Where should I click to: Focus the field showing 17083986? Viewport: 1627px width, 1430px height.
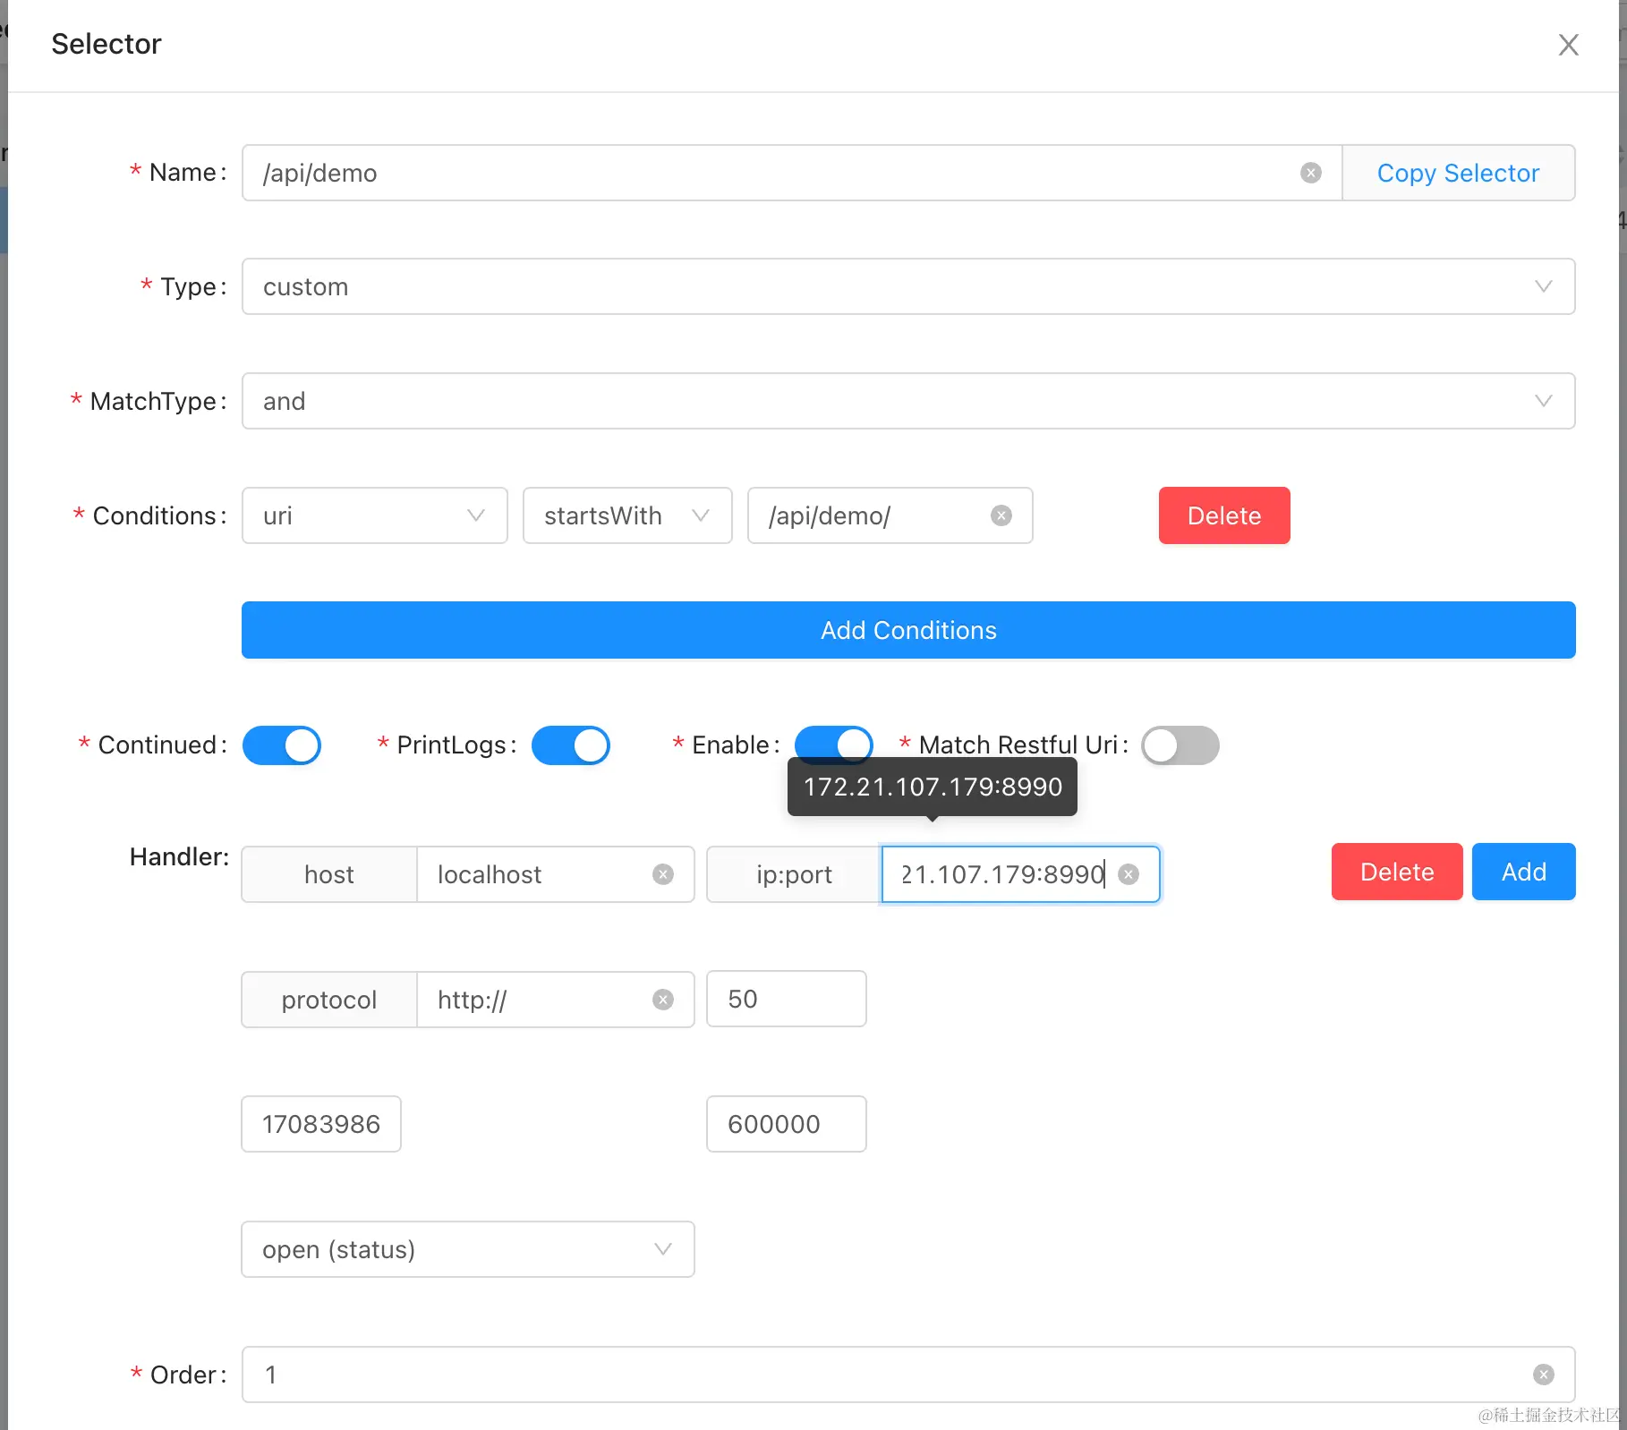pyautogui.click(x=321, y=1124)
